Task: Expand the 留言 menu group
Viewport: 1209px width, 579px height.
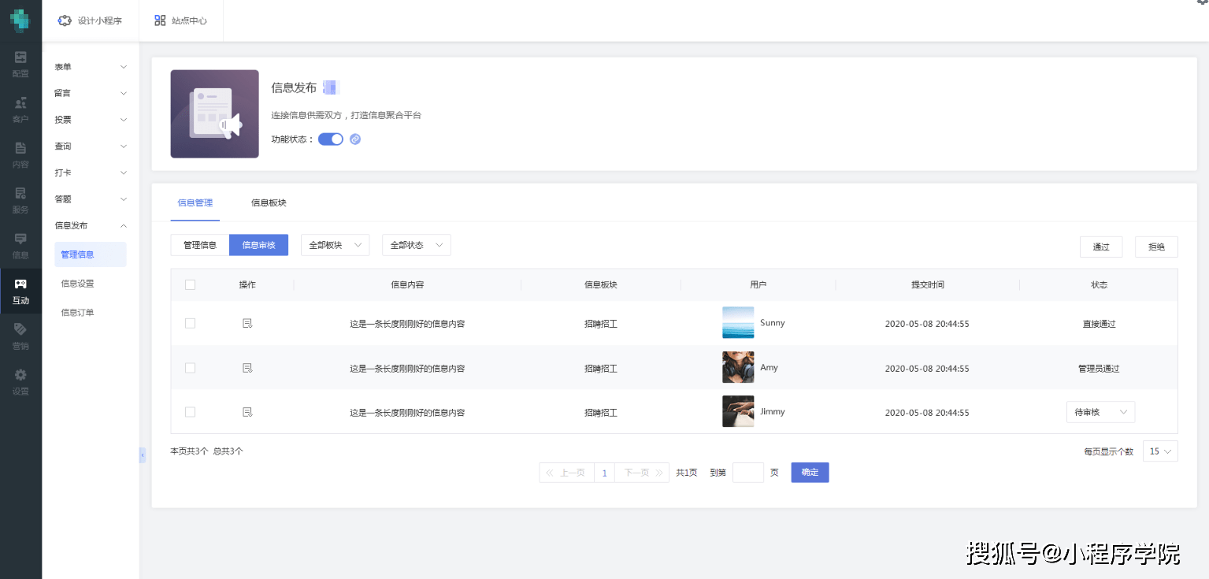Action: 91,93
